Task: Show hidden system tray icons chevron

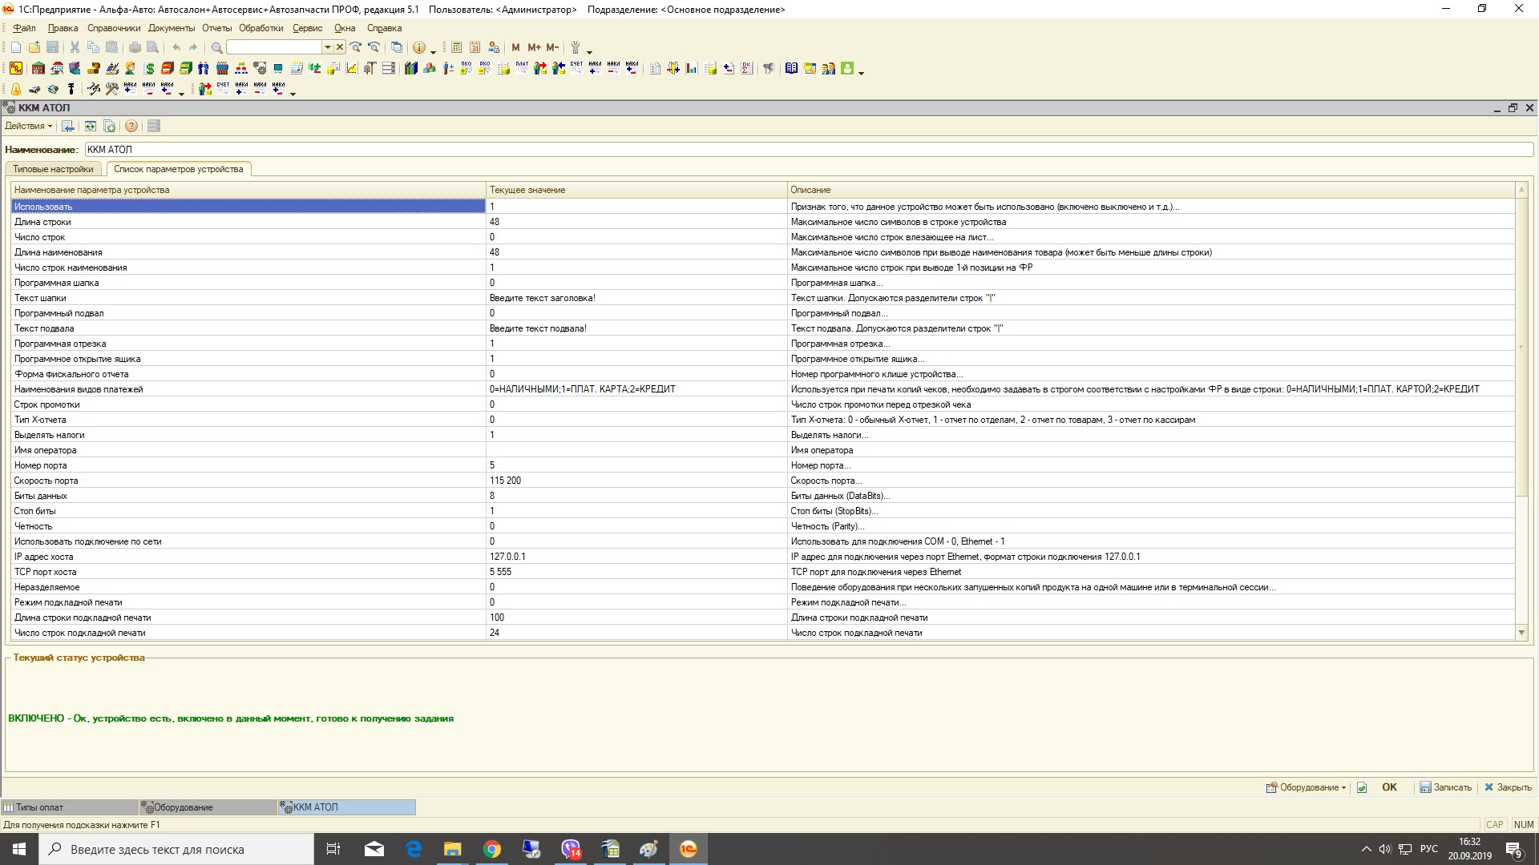Action: pyautogui.click(x=1366, y=849)
